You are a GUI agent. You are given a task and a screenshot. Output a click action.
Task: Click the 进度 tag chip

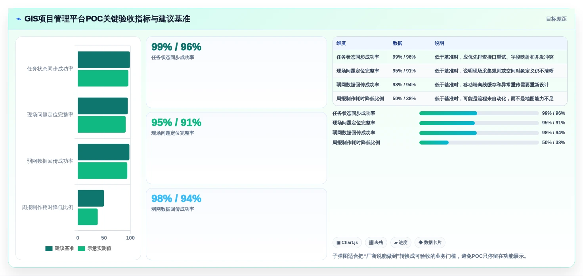tap(401, 243)
